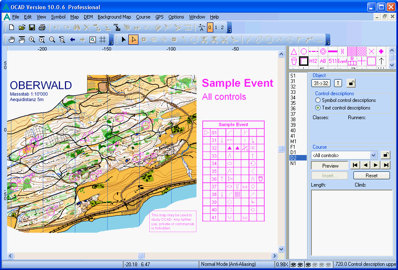
Task: Expand the drawing toolbar overflow arrow
Action: pyautogui.click(x=328, y=43)
